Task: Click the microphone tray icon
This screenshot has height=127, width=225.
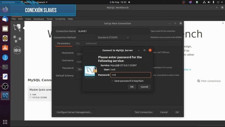Action: click(213, 2)
